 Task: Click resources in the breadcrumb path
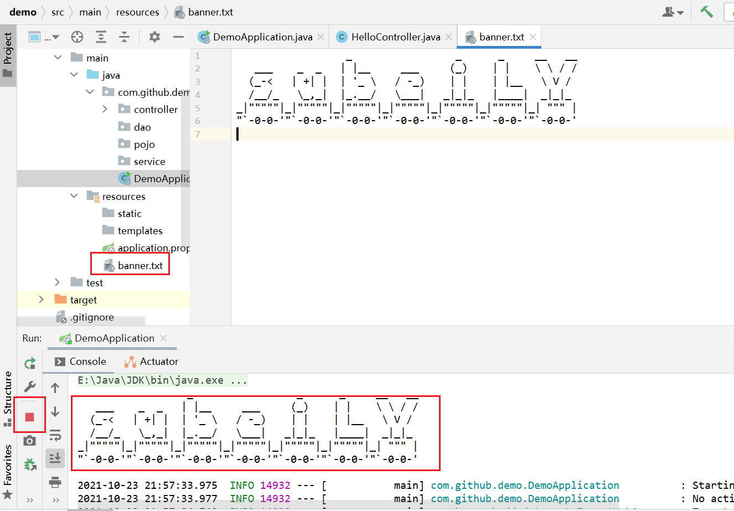137,12
